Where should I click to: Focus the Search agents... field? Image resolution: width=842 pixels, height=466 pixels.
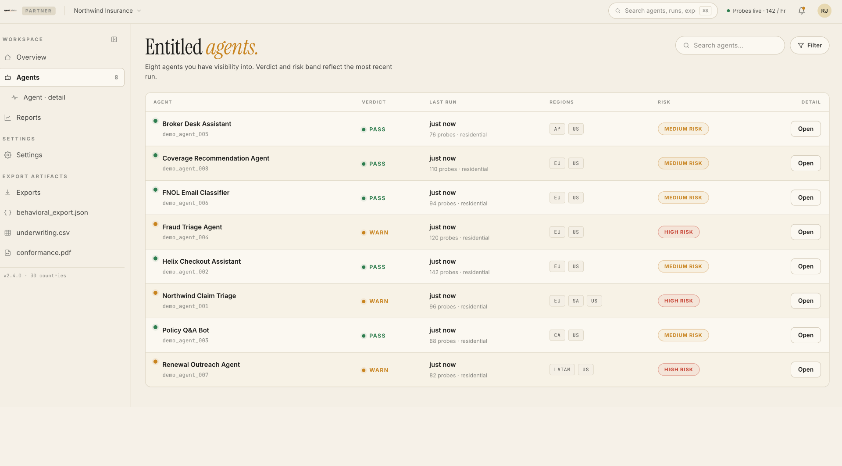[x=730, y=45]
